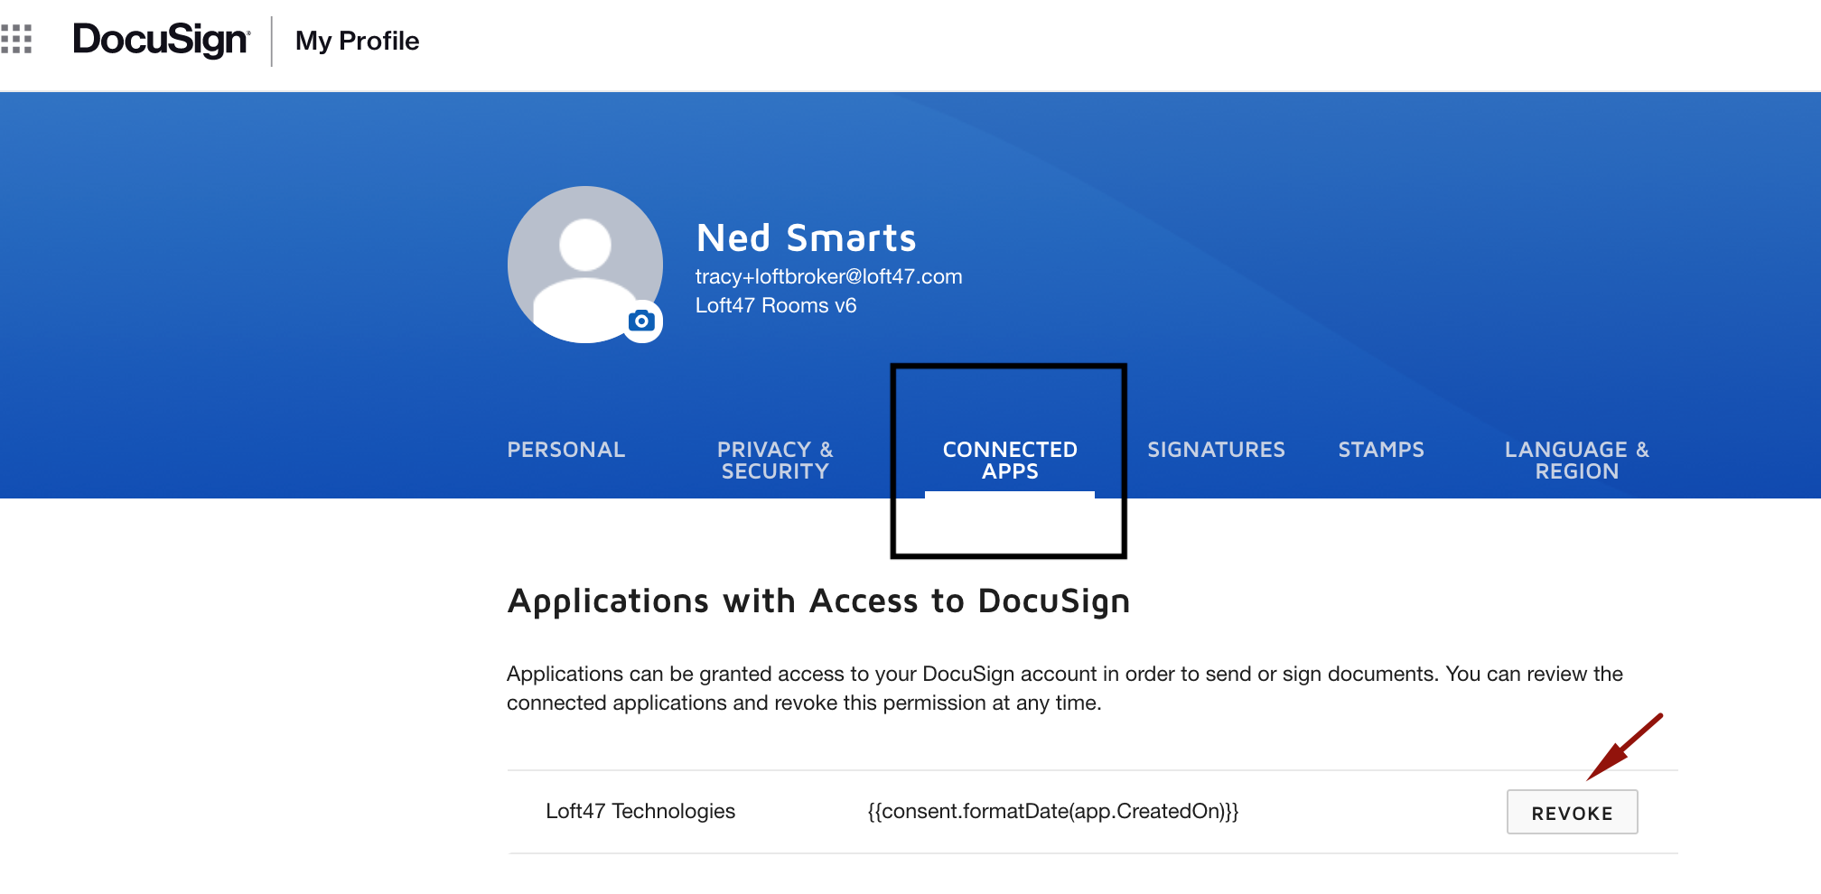Revoke access for Loft47 Technologies
This screenshot has height=894, width=1821.
1572,812
